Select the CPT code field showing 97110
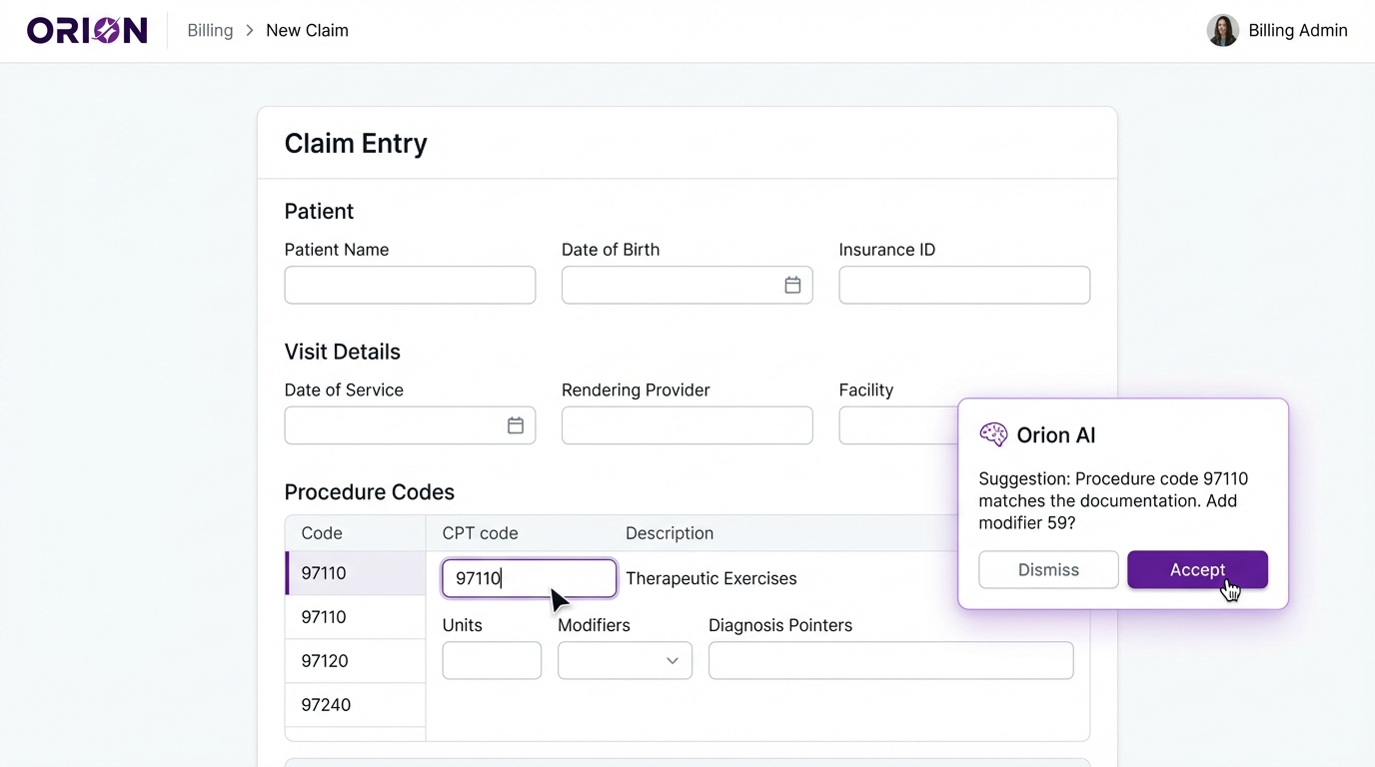 pos(529,578)
